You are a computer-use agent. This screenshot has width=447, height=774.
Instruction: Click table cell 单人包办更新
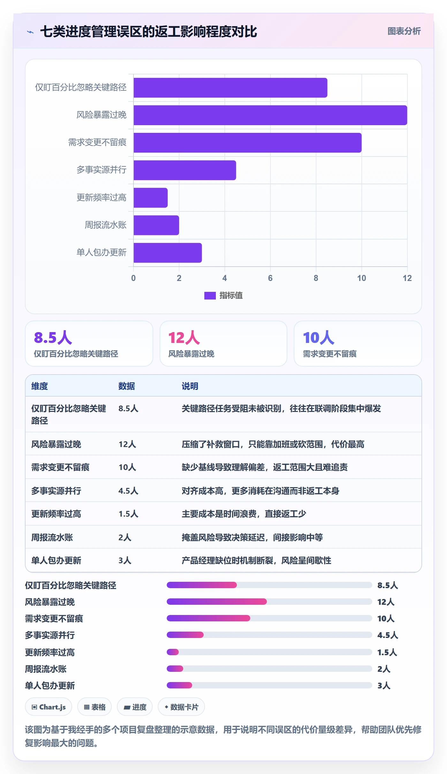[56, 560]
